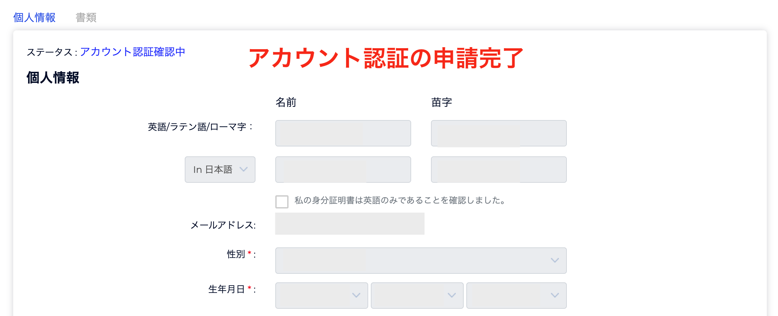778x316 pixels.
Task: Click the Japanese last name input field
Action: (499, 169)
